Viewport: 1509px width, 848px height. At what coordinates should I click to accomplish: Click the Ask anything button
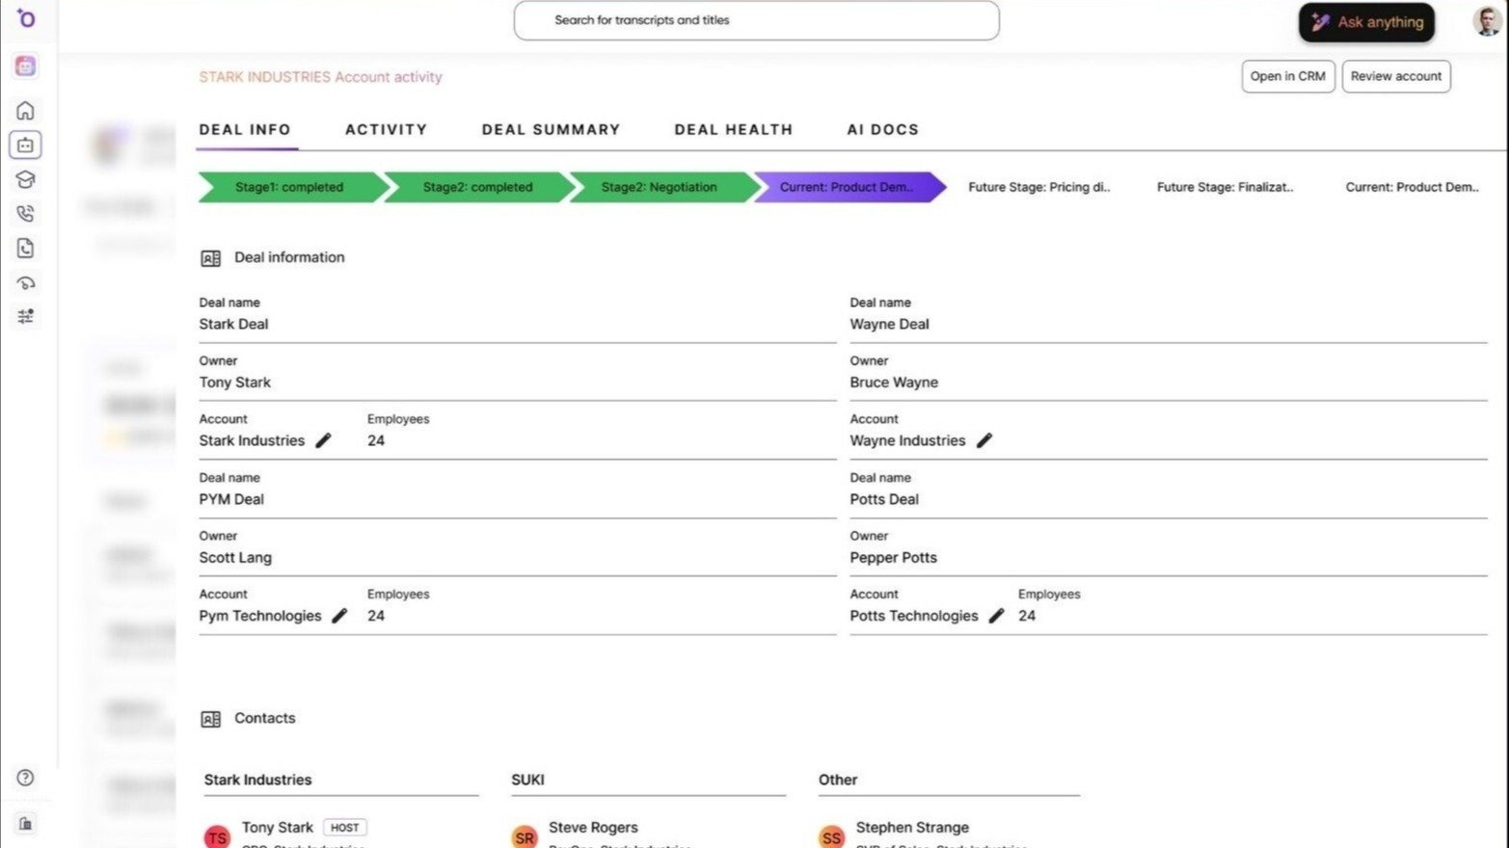pyautogui.click(x=1366, y=22)
